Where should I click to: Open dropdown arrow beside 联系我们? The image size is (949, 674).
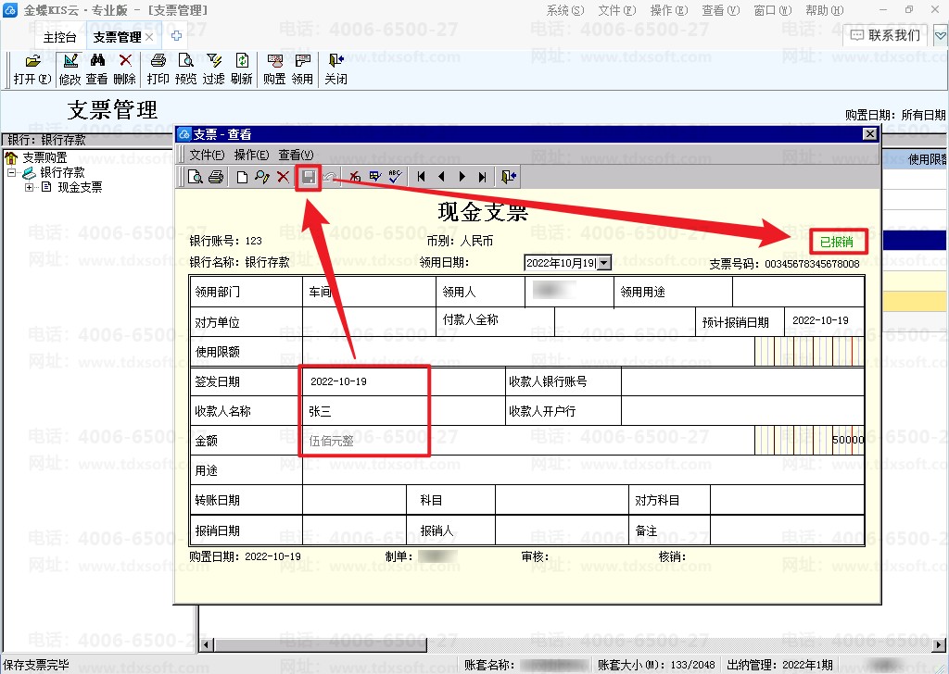pyautogui.click(x=940, y=36)
